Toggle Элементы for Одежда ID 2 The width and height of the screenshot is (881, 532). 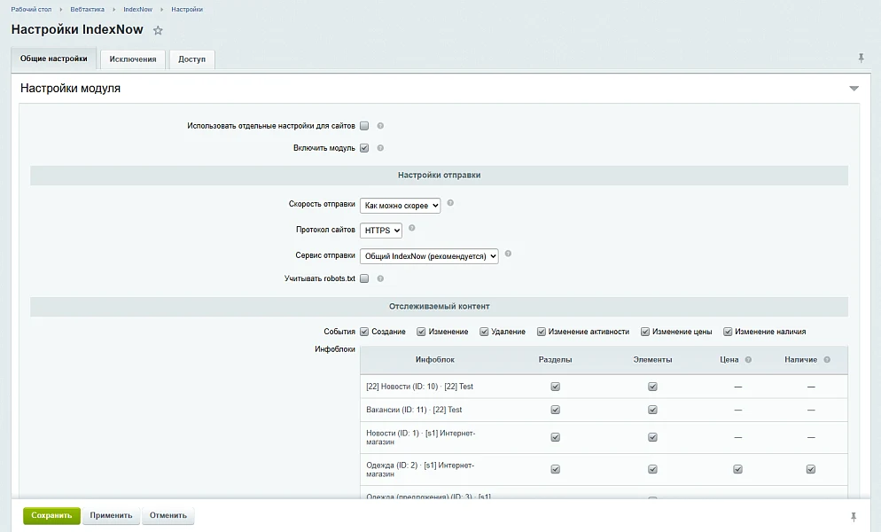tap(652, 469)
